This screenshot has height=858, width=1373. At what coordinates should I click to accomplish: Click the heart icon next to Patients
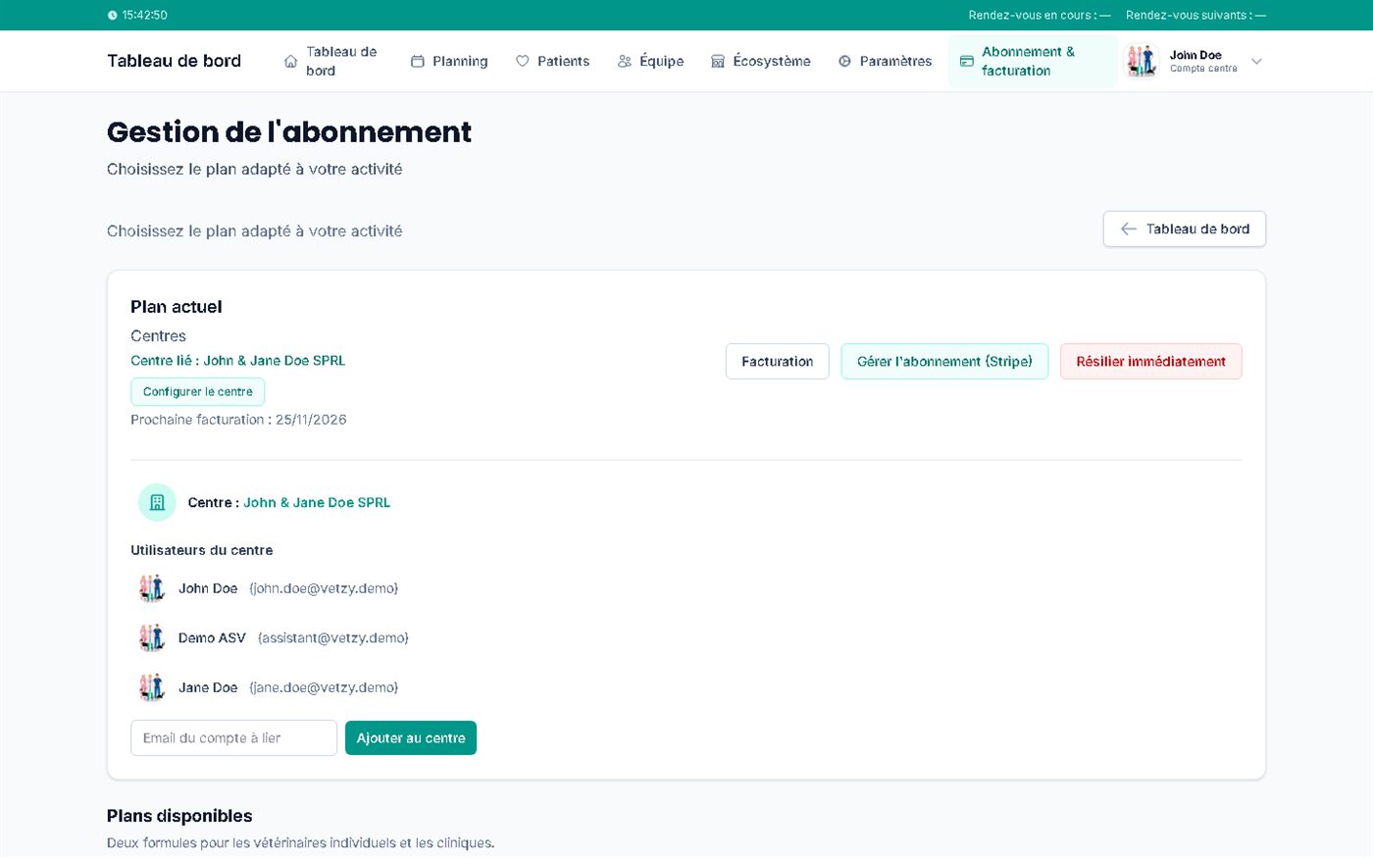click(523, 61)
